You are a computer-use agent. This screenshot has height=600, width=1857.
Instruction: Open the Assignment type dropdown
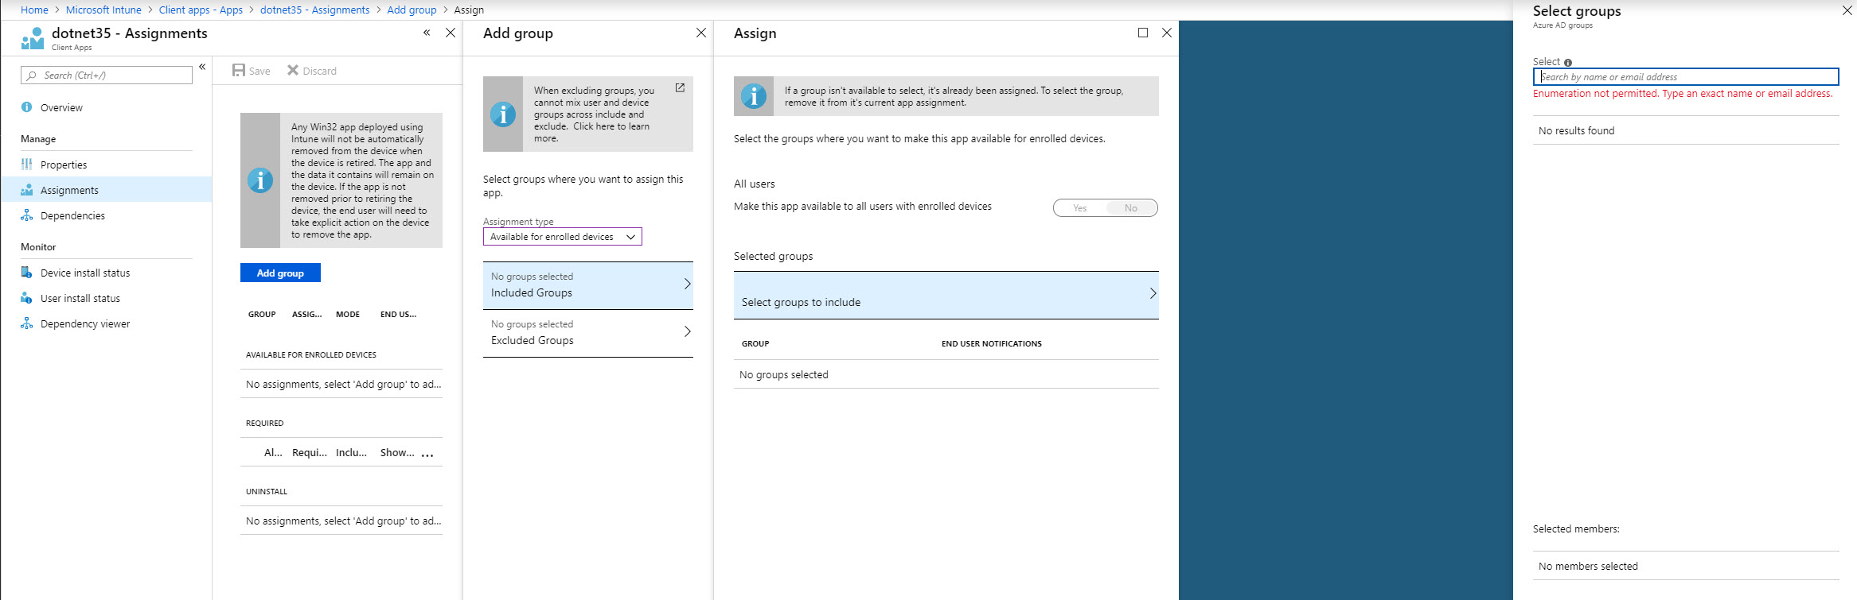(x=562, y=237)
